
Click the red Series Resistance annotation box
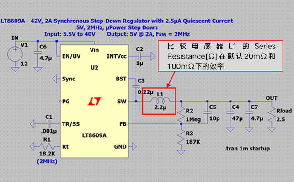(220, 56)
